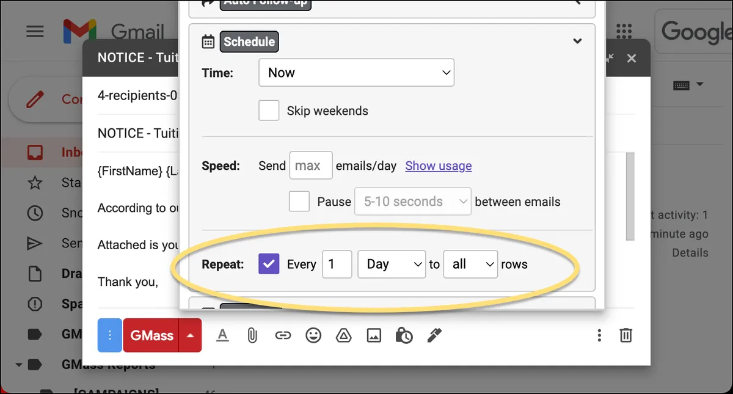Open Drafts using the document icon
This screenshot has height=394, width=733.
point(35,273)
